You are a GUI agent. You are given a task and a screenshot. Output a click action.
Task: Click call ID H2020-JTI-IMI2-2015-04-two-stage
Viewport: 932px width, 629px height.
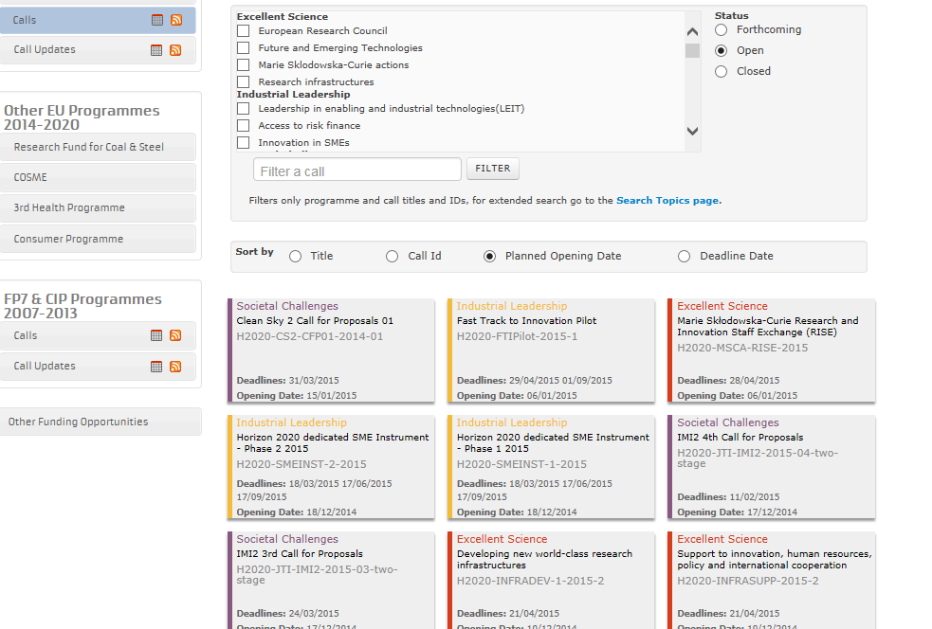click(x=758, y=458)
